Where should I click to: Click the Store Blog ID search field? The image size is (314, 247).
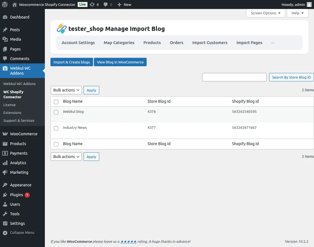point(234,77)
